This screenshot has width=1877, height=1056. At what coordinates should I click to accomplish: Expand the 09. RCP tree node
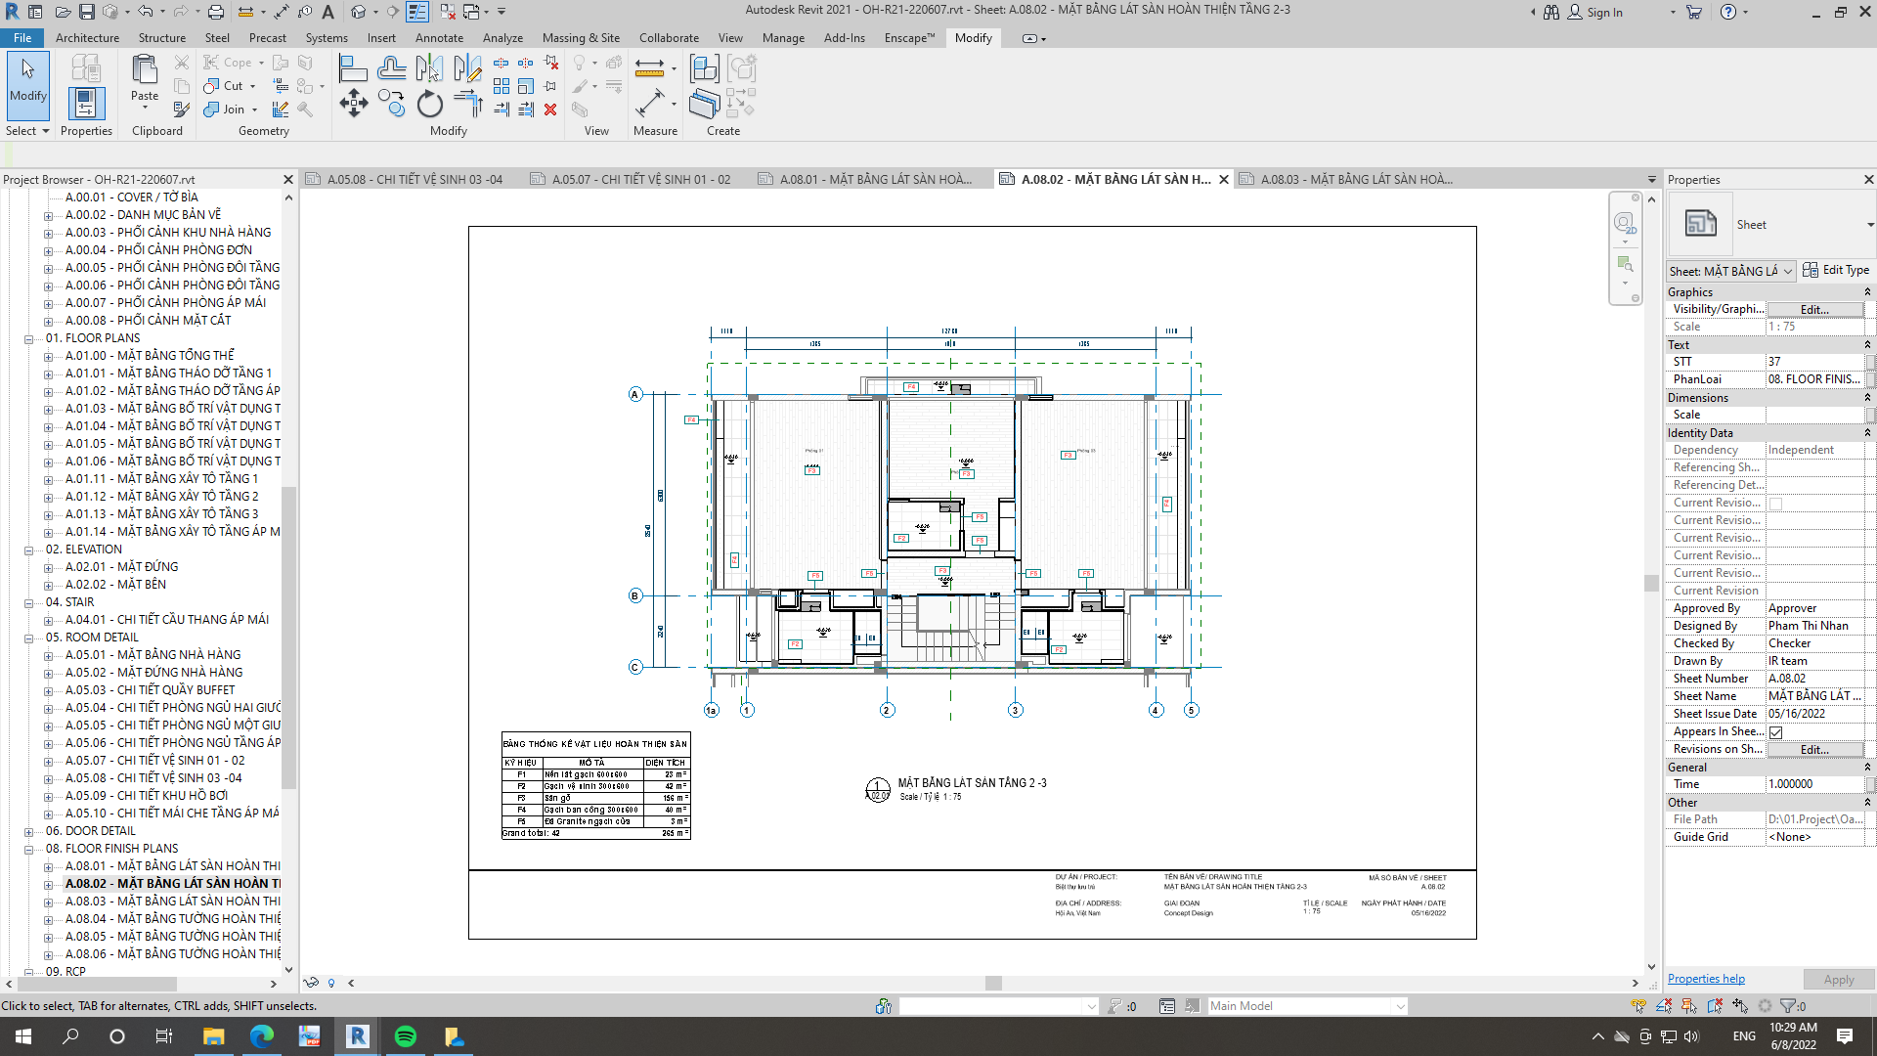[x=29, y=972]
